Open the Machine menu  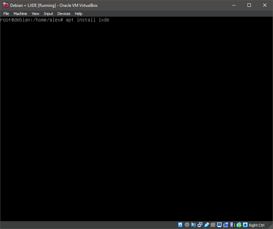(x=20, y=14)
